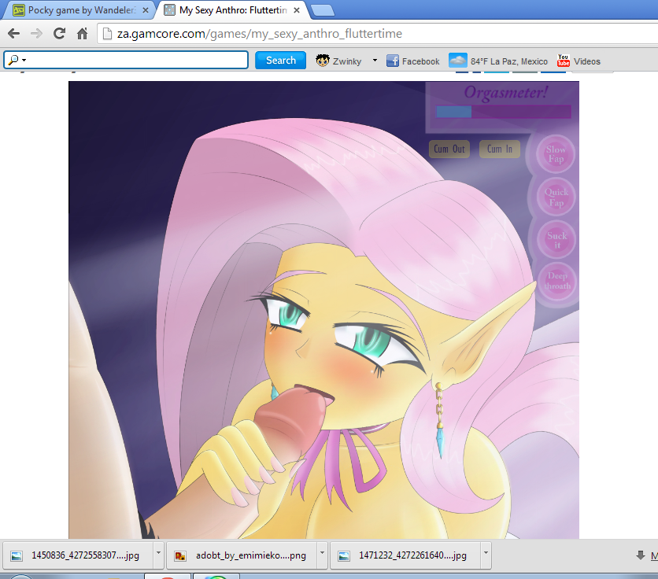Open the Zwinky toolbar icon
This screenshot has height=579, width=658.
click(x=323, y=61)
